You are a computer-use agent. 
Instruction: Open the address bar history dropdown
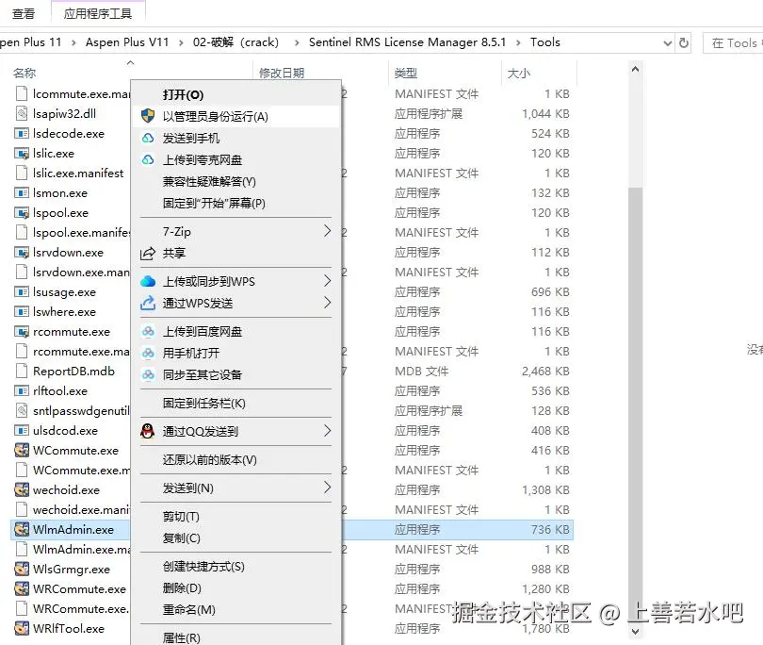pos(668,43)
